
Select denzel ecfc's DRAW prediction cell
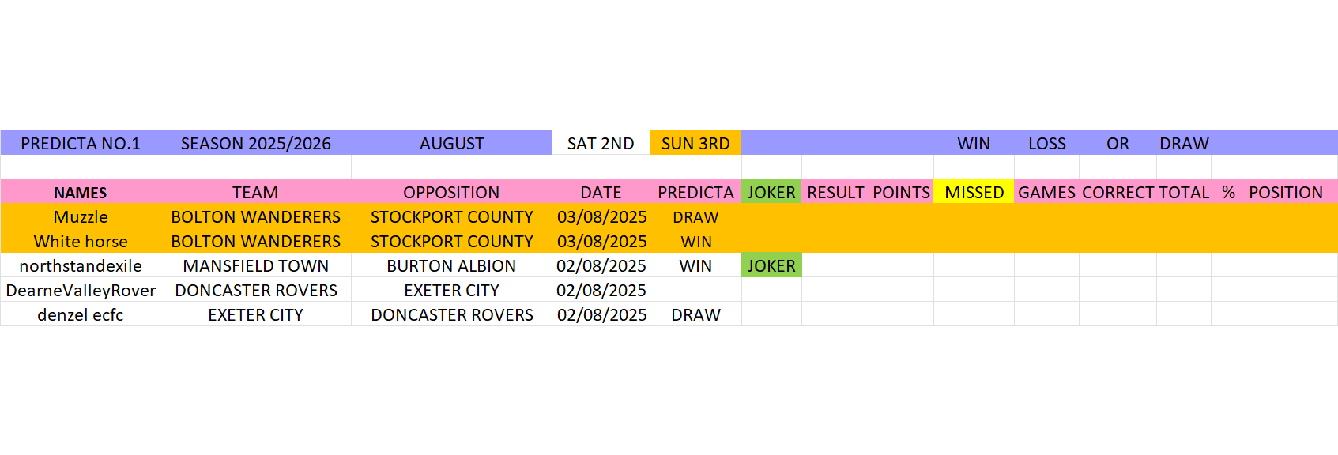coord(695,314)
